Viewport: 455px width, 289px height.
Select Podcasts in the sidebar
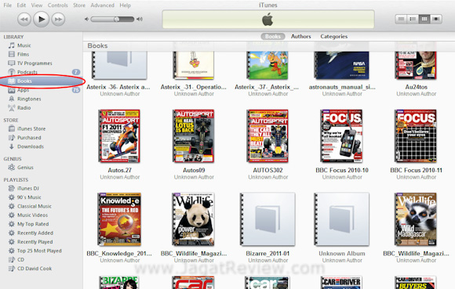[27, 72]
